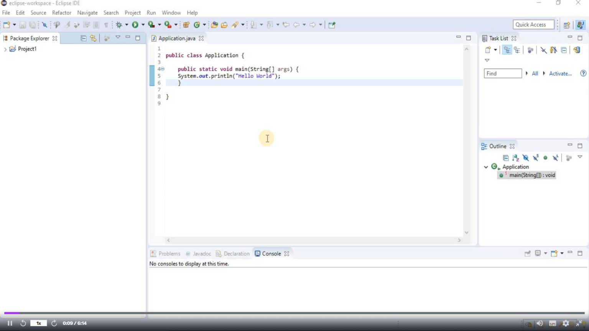Viewport: 589px width, 331px height.
Task: Click the Save All toolbar icon
Action: coord(33,25)
